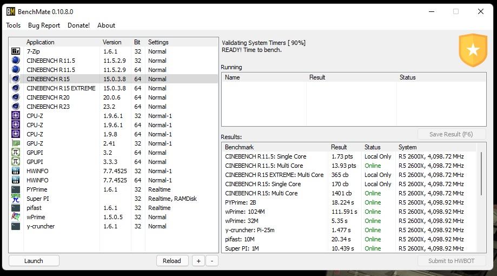Select CINEBENCH R15: Multi Core result
Image resolution: width=497 pixels, height=276 pixels.
349,193
